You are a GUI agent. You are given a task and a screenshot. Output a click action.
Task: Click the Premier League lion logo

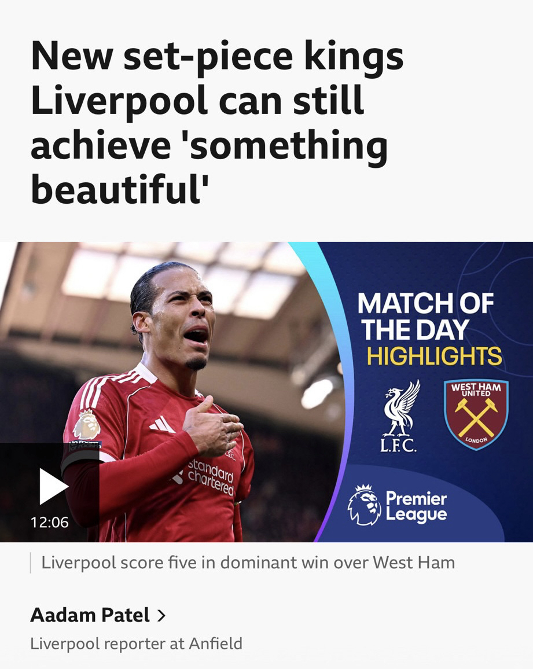tap(363, 506)
